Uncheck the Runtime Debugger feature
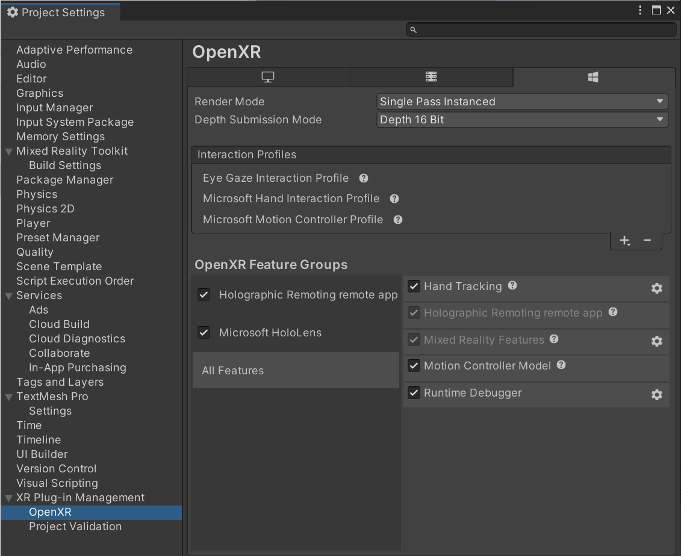Screen dimensions: 681x556 point(414,393)
